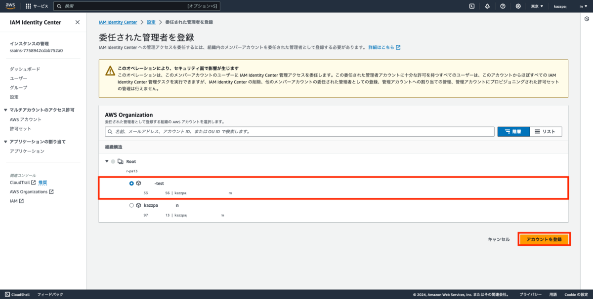Open Cookie の設定 footer link
Image resolution: width=593 pixels, height=299 pixels.
[576, 295]
